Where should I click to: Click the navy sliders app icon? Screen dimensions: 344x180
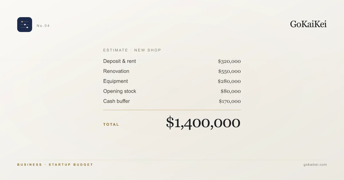click(25, 25)
